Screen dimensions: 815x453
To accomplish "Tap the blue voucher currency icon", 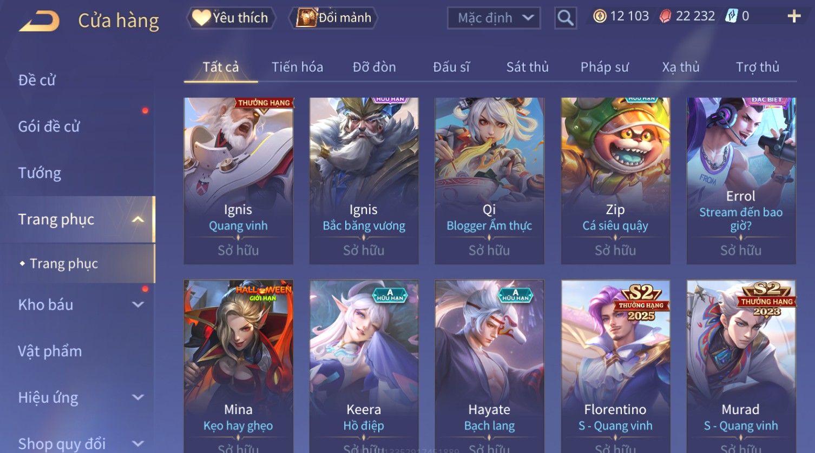I will click(x=732, y=16).
